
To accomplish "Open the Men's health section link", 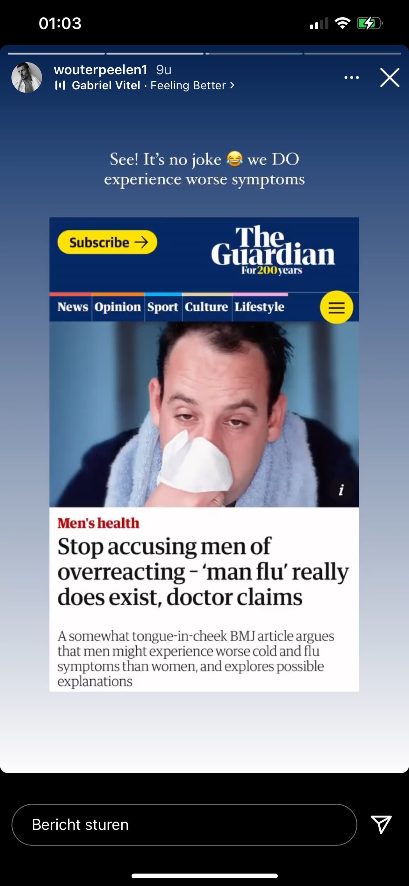I will click(98, 523).
